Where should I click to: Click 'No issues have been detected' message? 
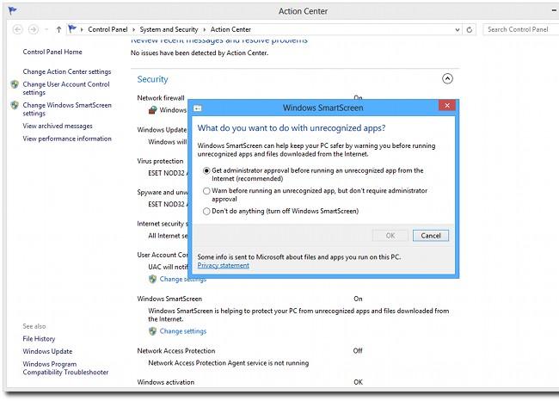[x=200, y=53]
